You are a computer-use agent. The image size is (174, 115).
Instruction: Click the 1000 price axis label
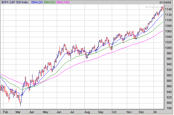point(168,48)
